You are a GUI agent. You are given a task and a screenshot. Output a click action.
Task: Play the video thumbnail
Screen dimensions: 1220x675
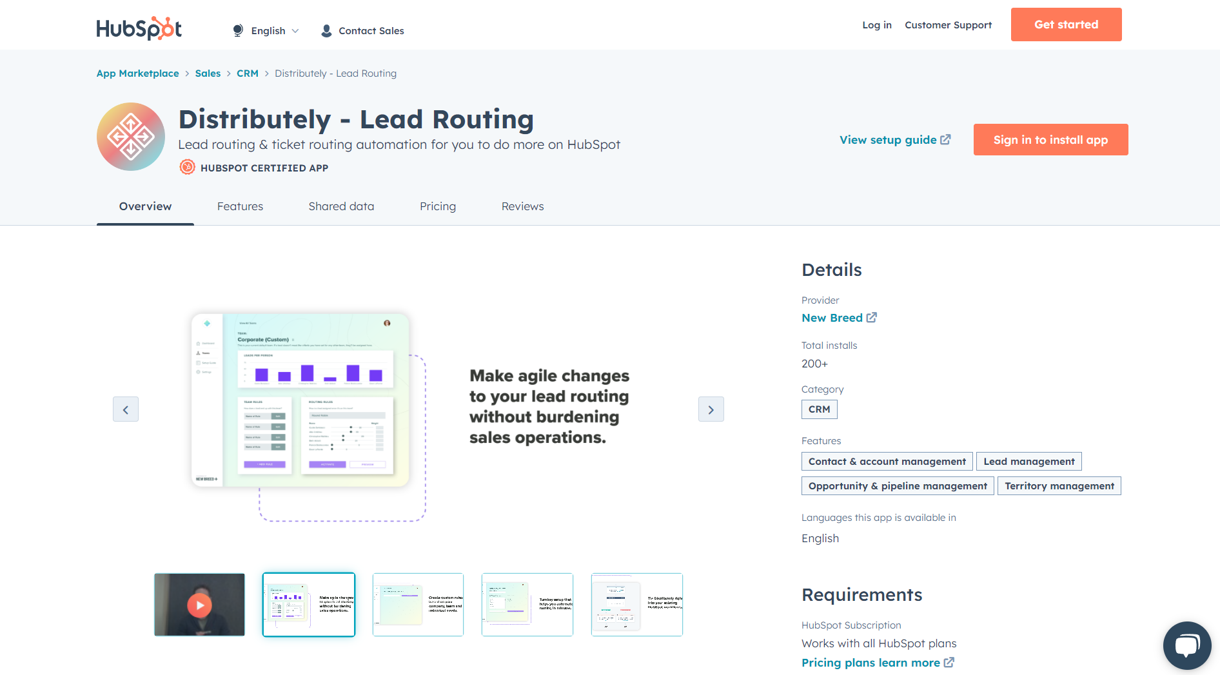(199, 605)
